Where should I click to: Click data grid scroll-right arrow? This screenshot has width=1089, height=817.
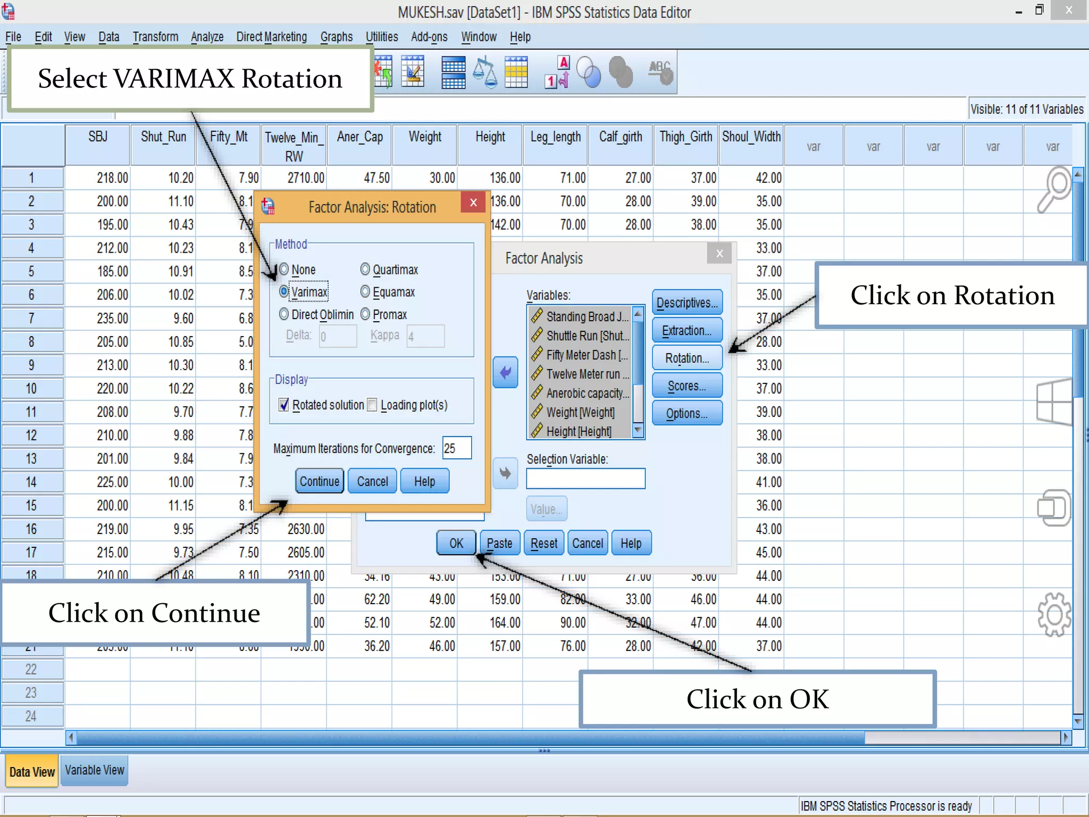pyautogui.click(x=1065, y=738)
